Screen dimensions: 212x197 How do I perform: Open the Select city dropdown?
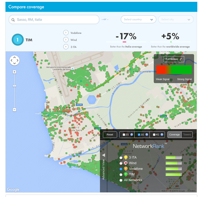coord(175,19)
